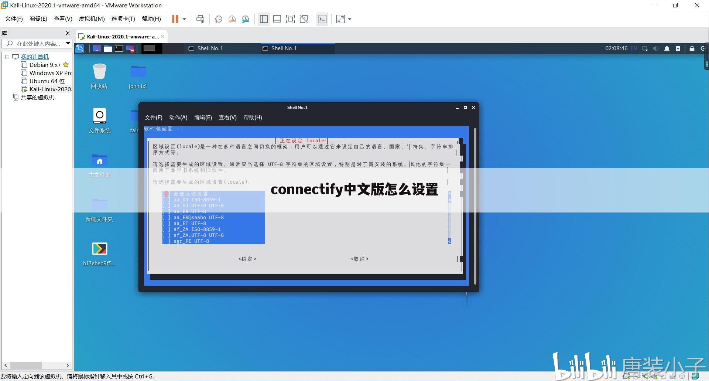Click the Send Ctrl+Alt+Del toolbar icon
Screen dimensions: 709x381
click(200, 19)
